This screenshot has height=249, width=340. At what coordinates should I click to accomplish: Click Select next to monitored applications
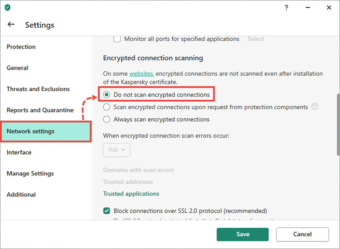[256, 39]
